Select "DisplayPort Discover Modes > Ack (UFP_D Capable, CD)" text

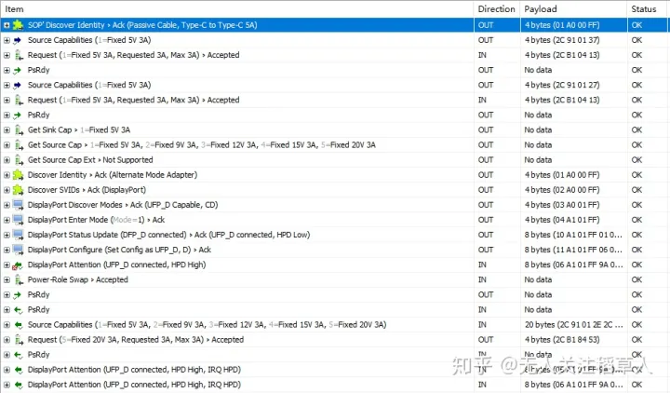[123, 205]
